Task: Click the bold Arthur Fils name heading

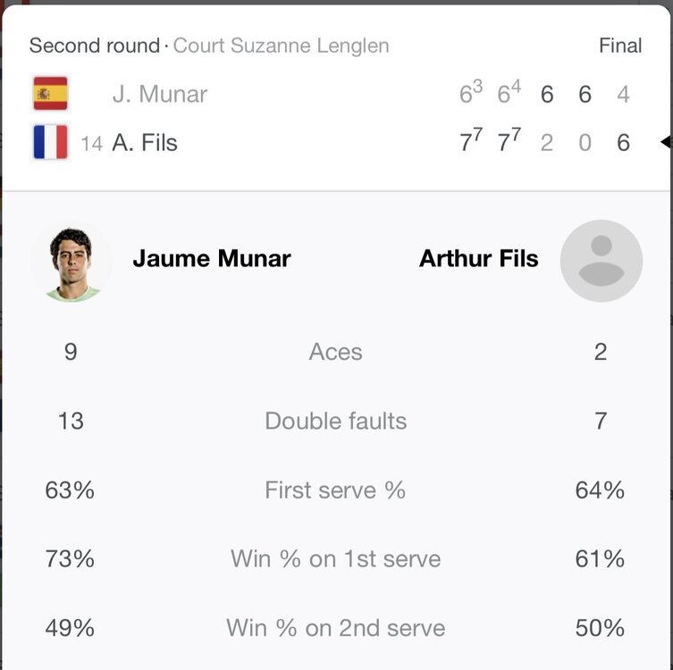Action: 479,259
